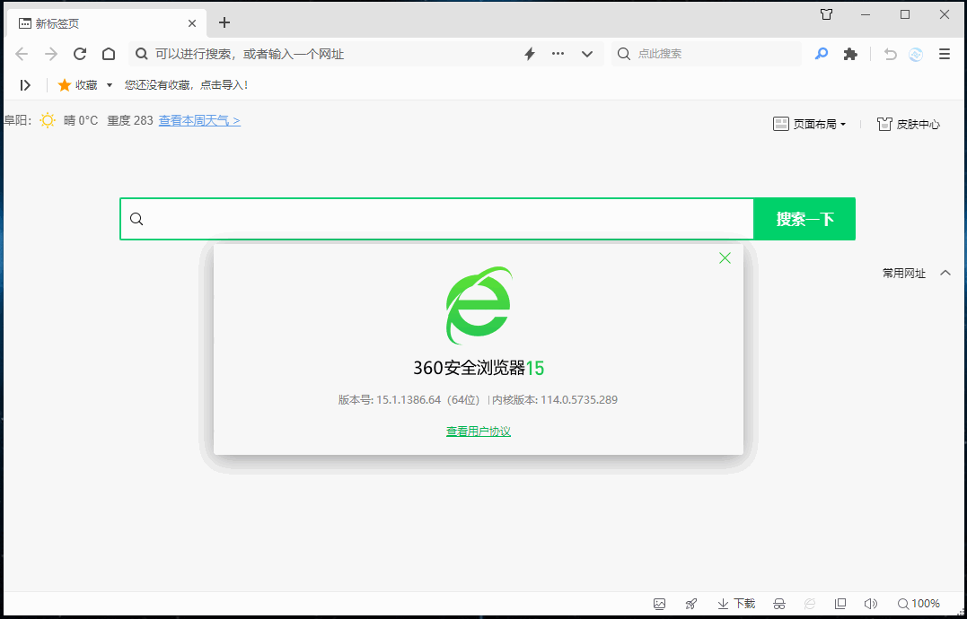
Task: Click the 收藏 star button
Action: (78, 85)
